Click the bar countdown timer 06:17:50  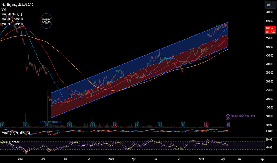coord(270,32)
